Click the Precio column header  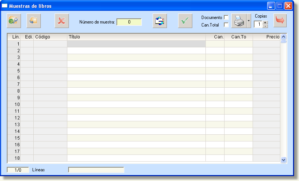[x=266, y=37]
